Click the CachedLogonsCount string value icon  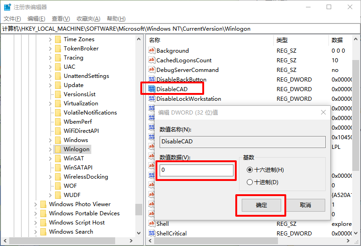[x=152, y=60]
